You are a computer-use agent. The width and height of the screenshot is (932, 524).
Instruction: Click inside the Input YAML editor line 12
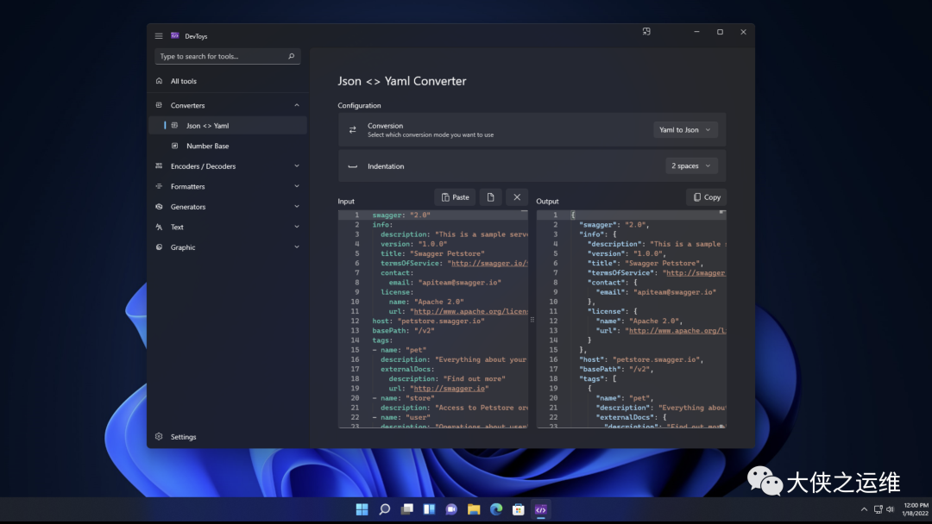pyautogui.click(x=428, y=321)
